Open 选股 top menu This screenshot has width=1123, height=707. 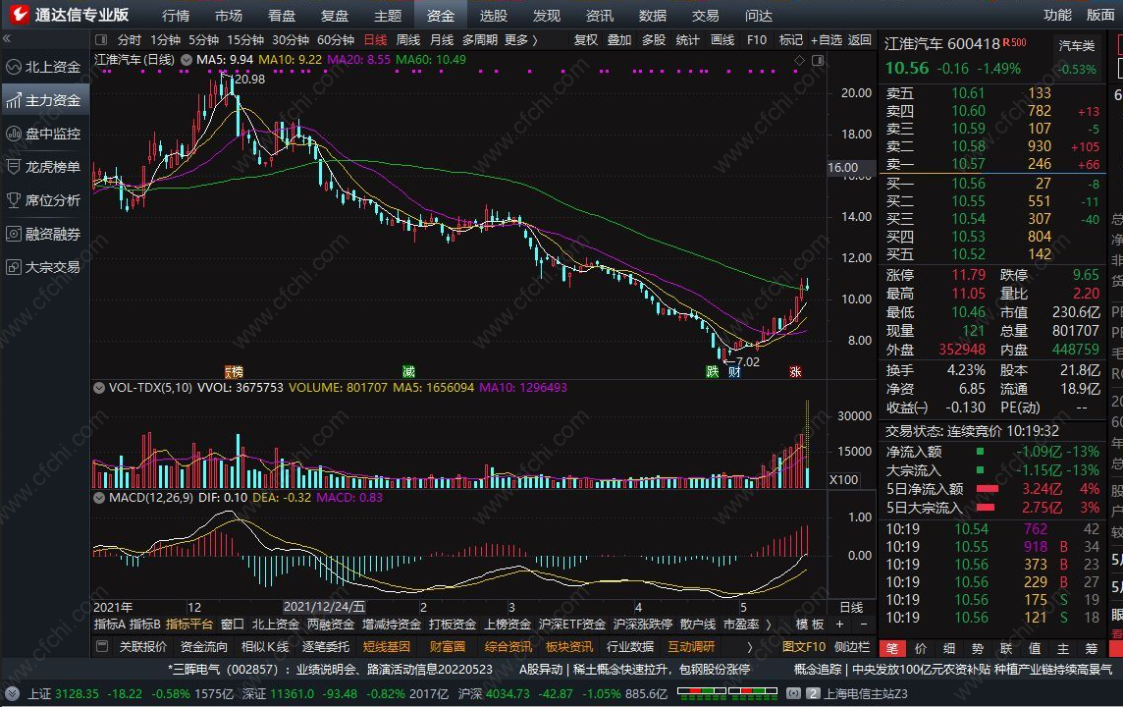[x=494, y=15]
